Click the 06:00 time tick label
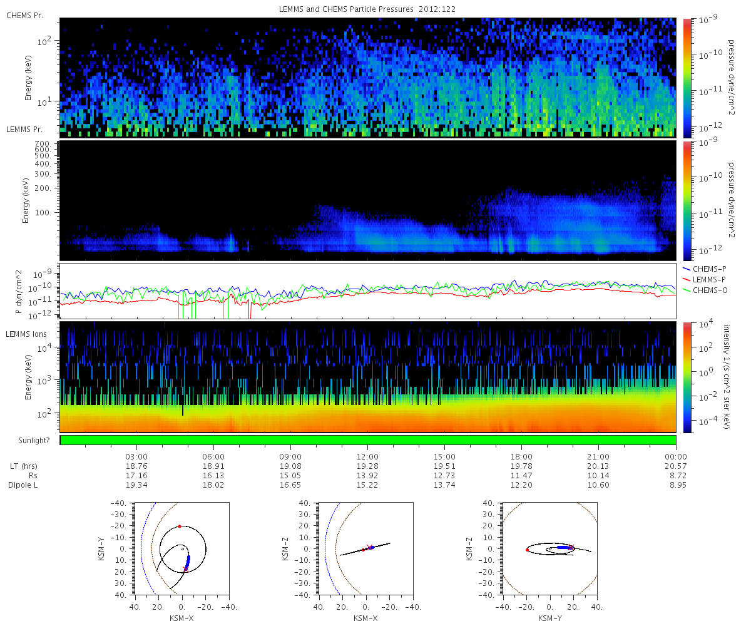The image size is (751, 626). [x=213, y=456]
